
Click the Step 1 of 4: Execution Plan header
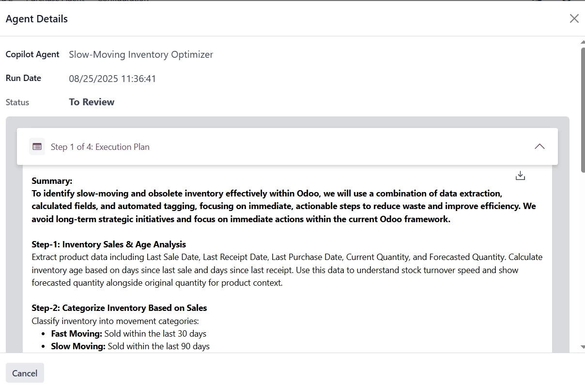point(100,147)
